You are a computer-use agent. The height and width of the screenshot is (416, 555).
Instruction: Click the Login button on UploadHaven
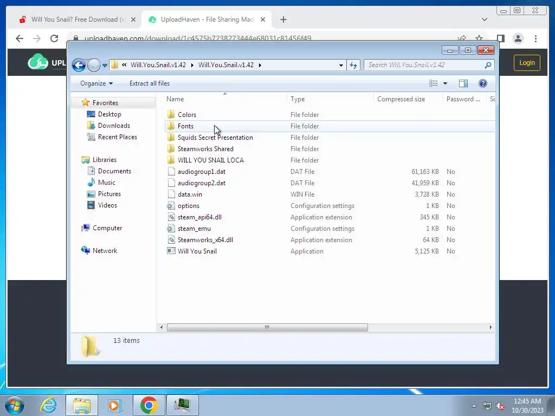527,63
